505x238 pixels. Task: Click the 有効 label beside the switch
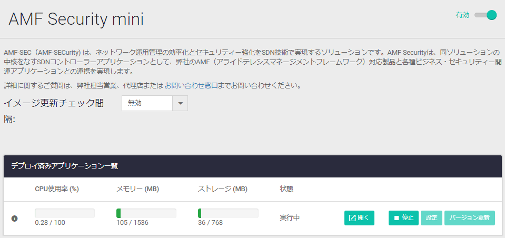[462, 15]
